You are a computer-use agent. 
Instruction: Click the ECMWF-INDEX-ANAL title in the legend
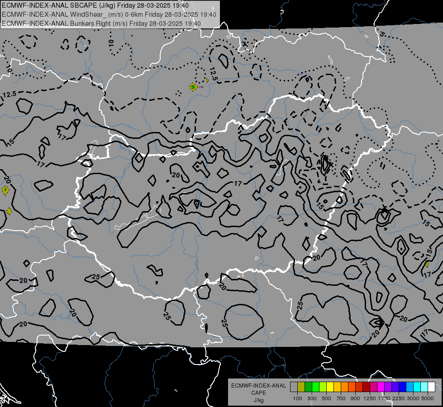coord(258,386)
